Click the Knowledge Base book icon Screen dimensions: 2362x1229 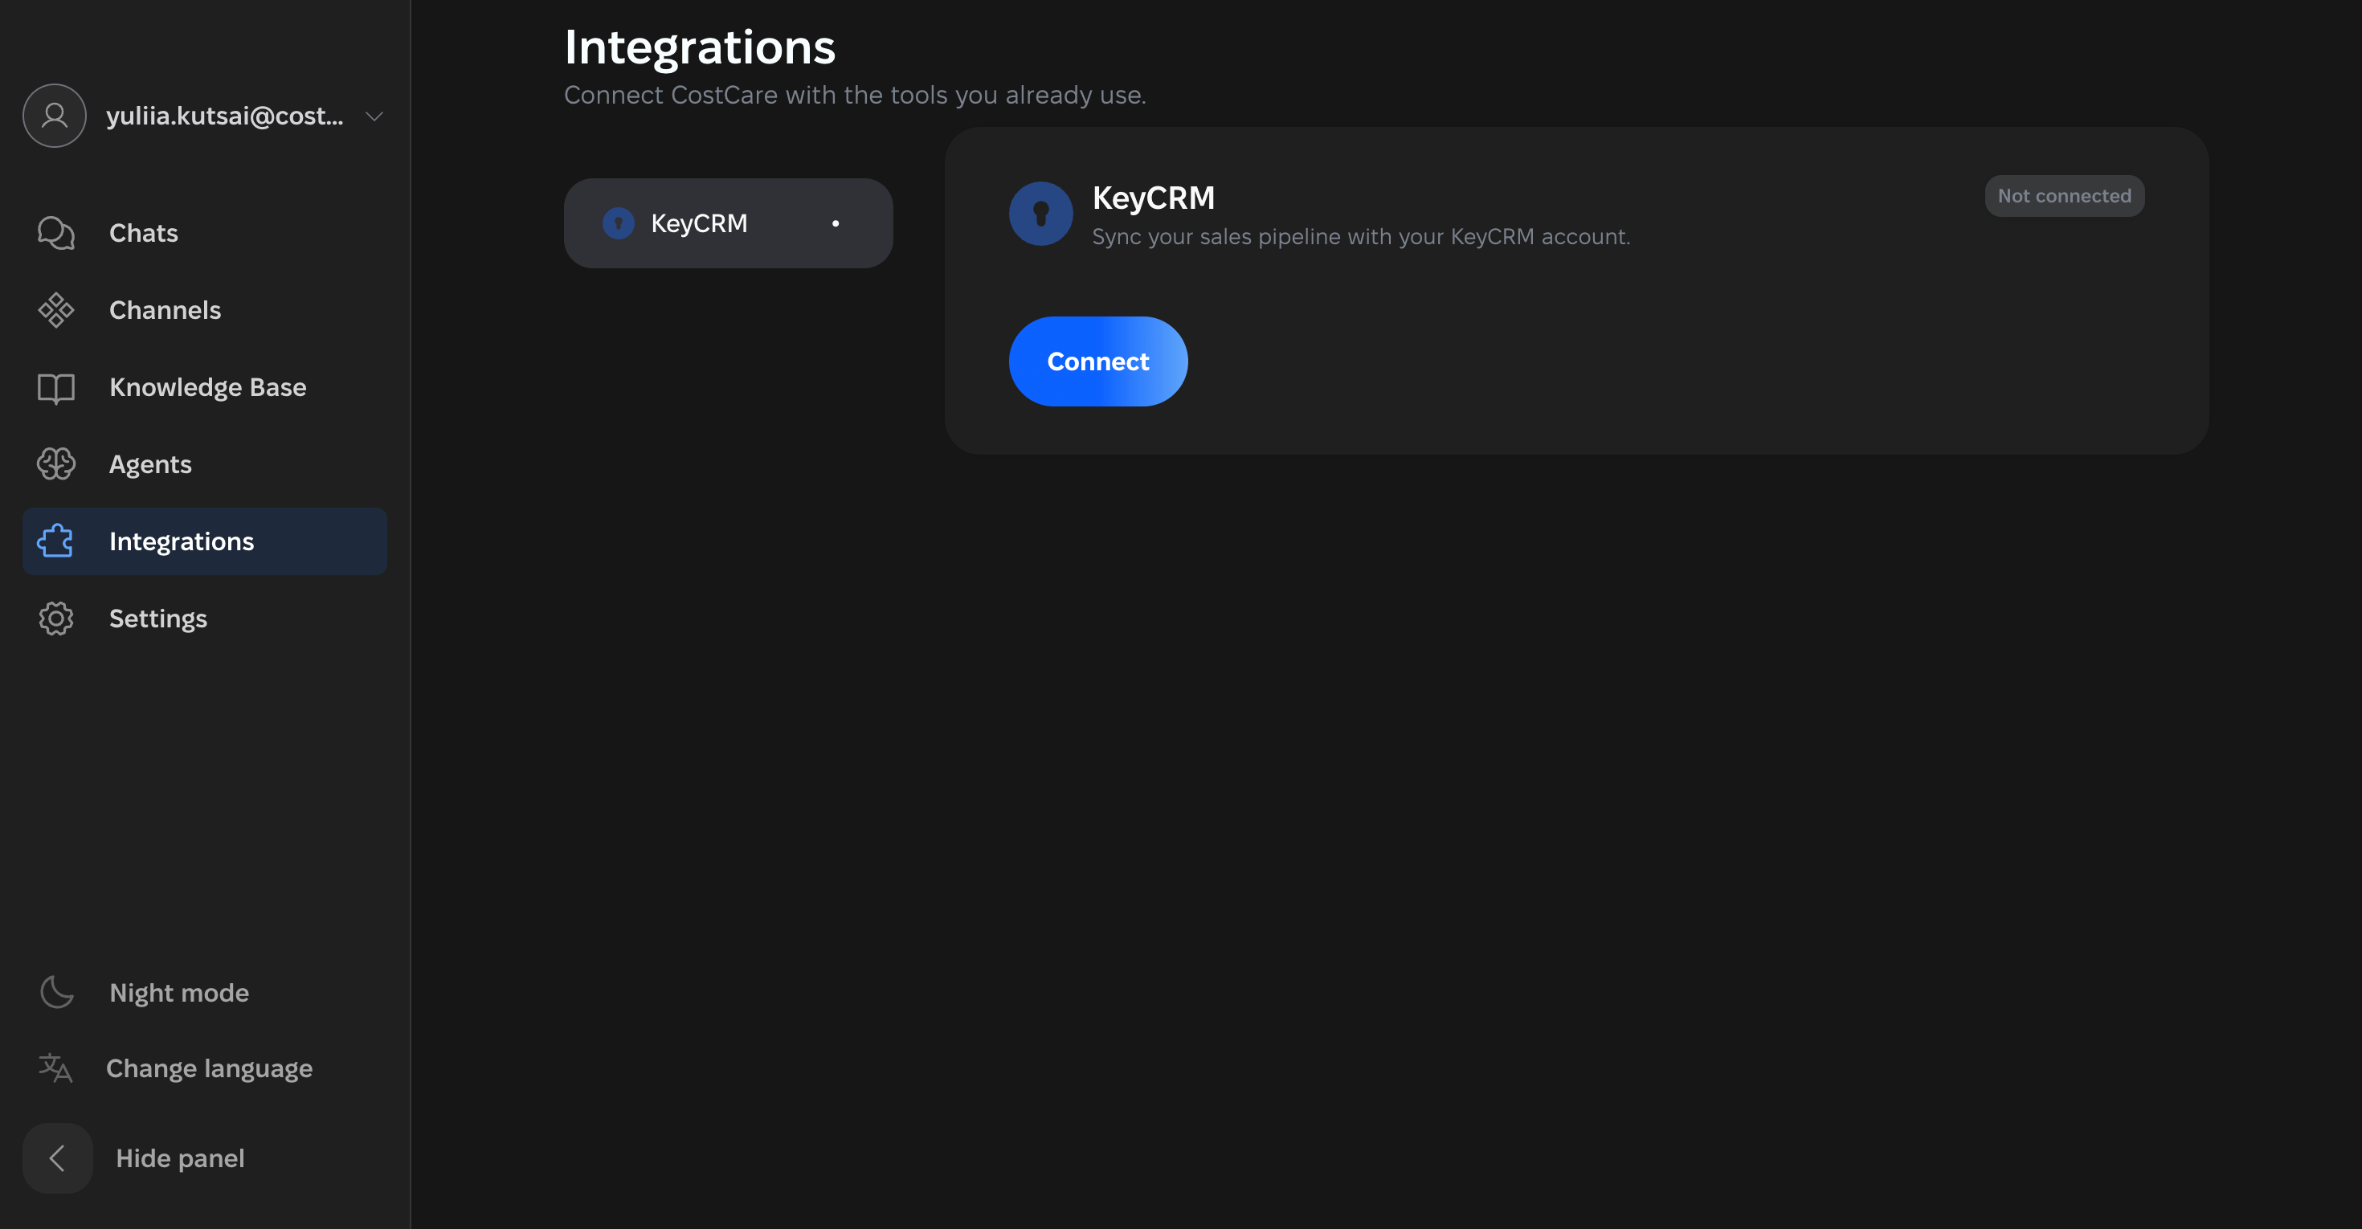coord(56,388)
